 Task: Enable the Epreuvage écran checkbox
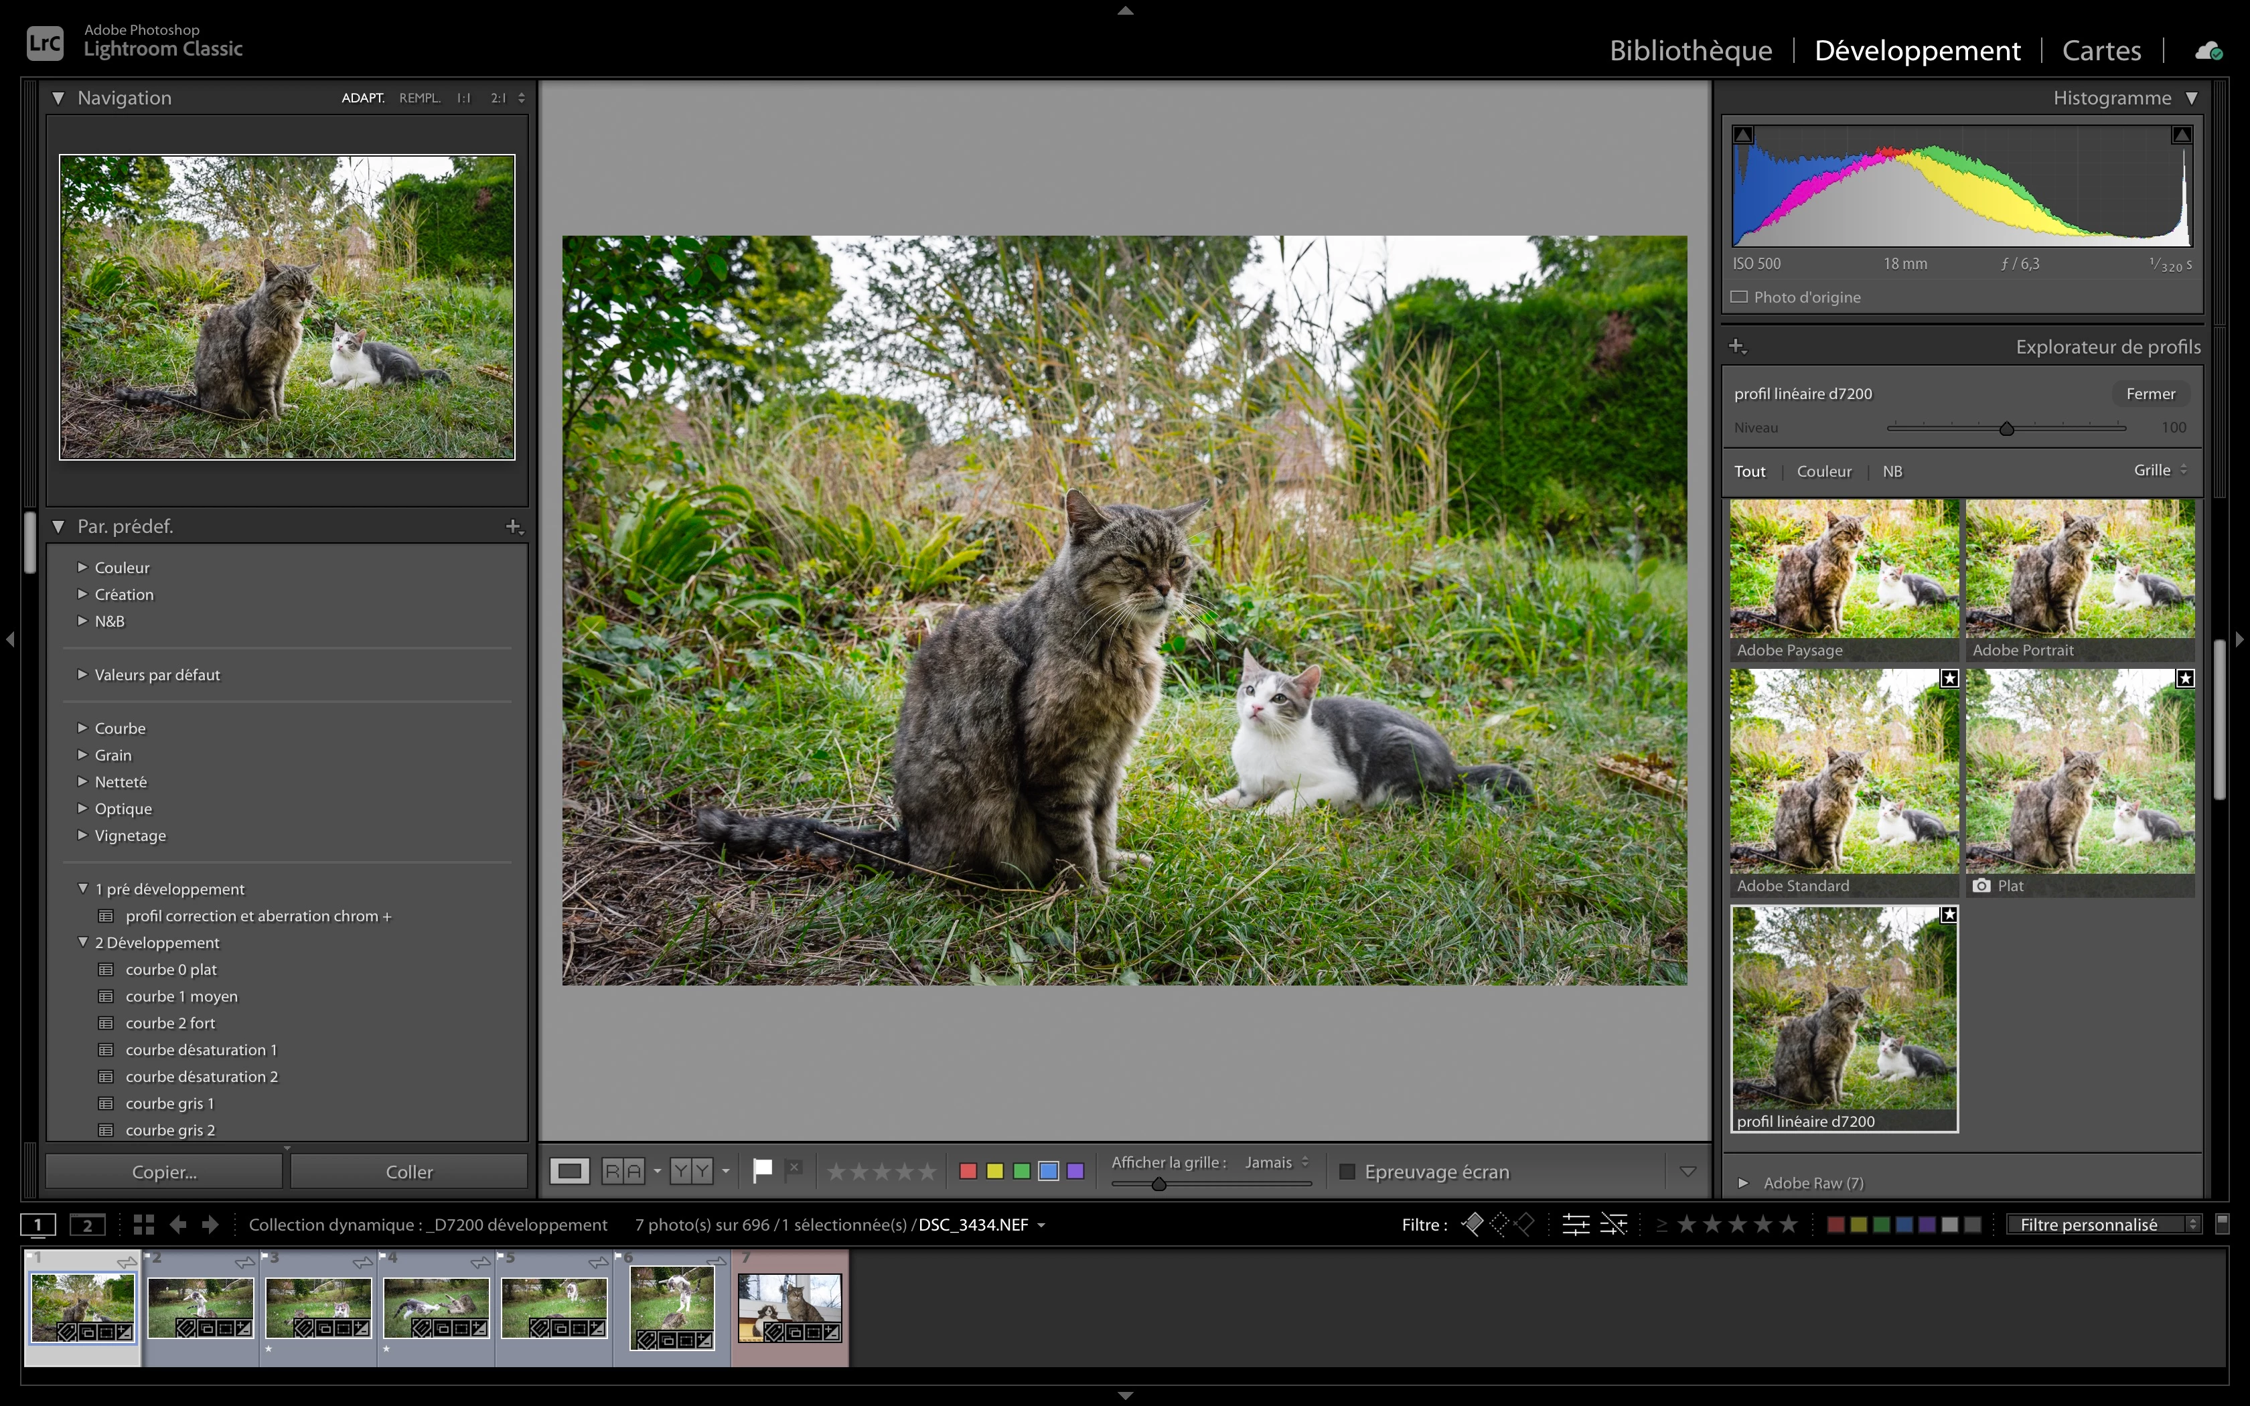coord(1346,1172)
